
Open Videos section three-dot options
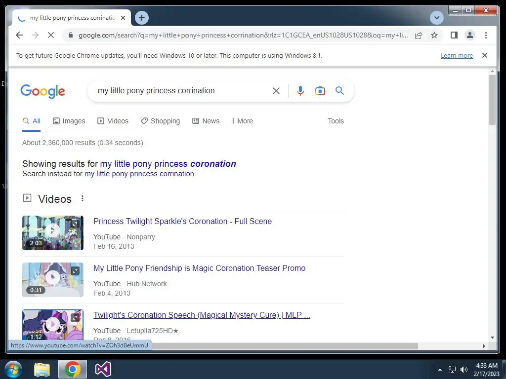83,198
